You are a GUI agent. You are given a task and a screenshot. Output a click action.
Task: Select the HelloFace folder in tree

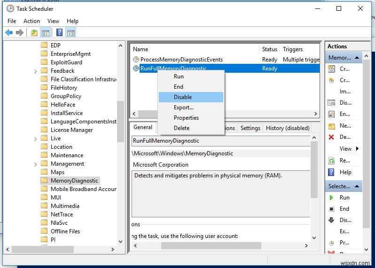pos(63,104)
